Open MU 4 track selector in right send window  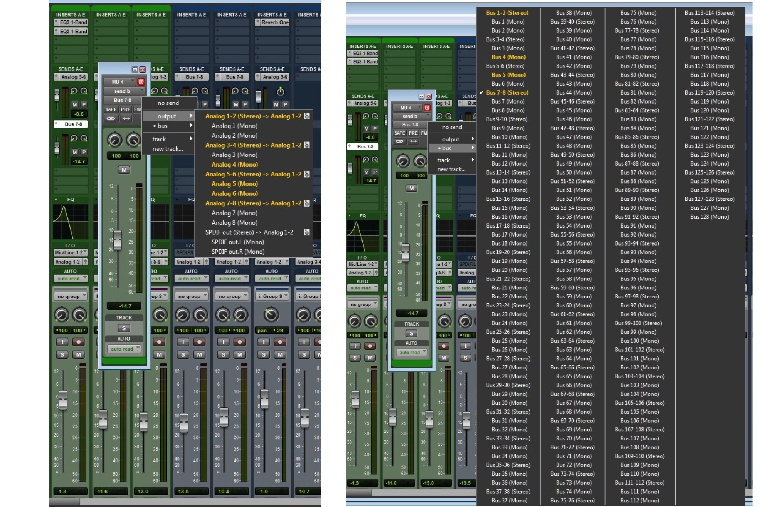(407, 108)
